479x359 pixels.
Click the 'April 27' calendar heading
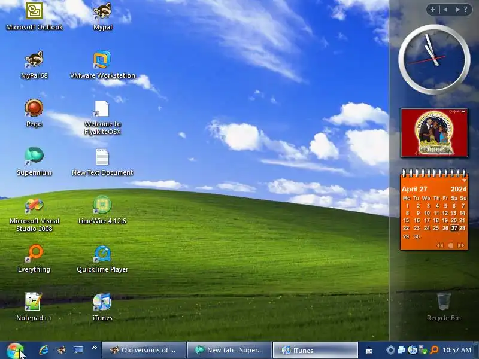(414, 189)
